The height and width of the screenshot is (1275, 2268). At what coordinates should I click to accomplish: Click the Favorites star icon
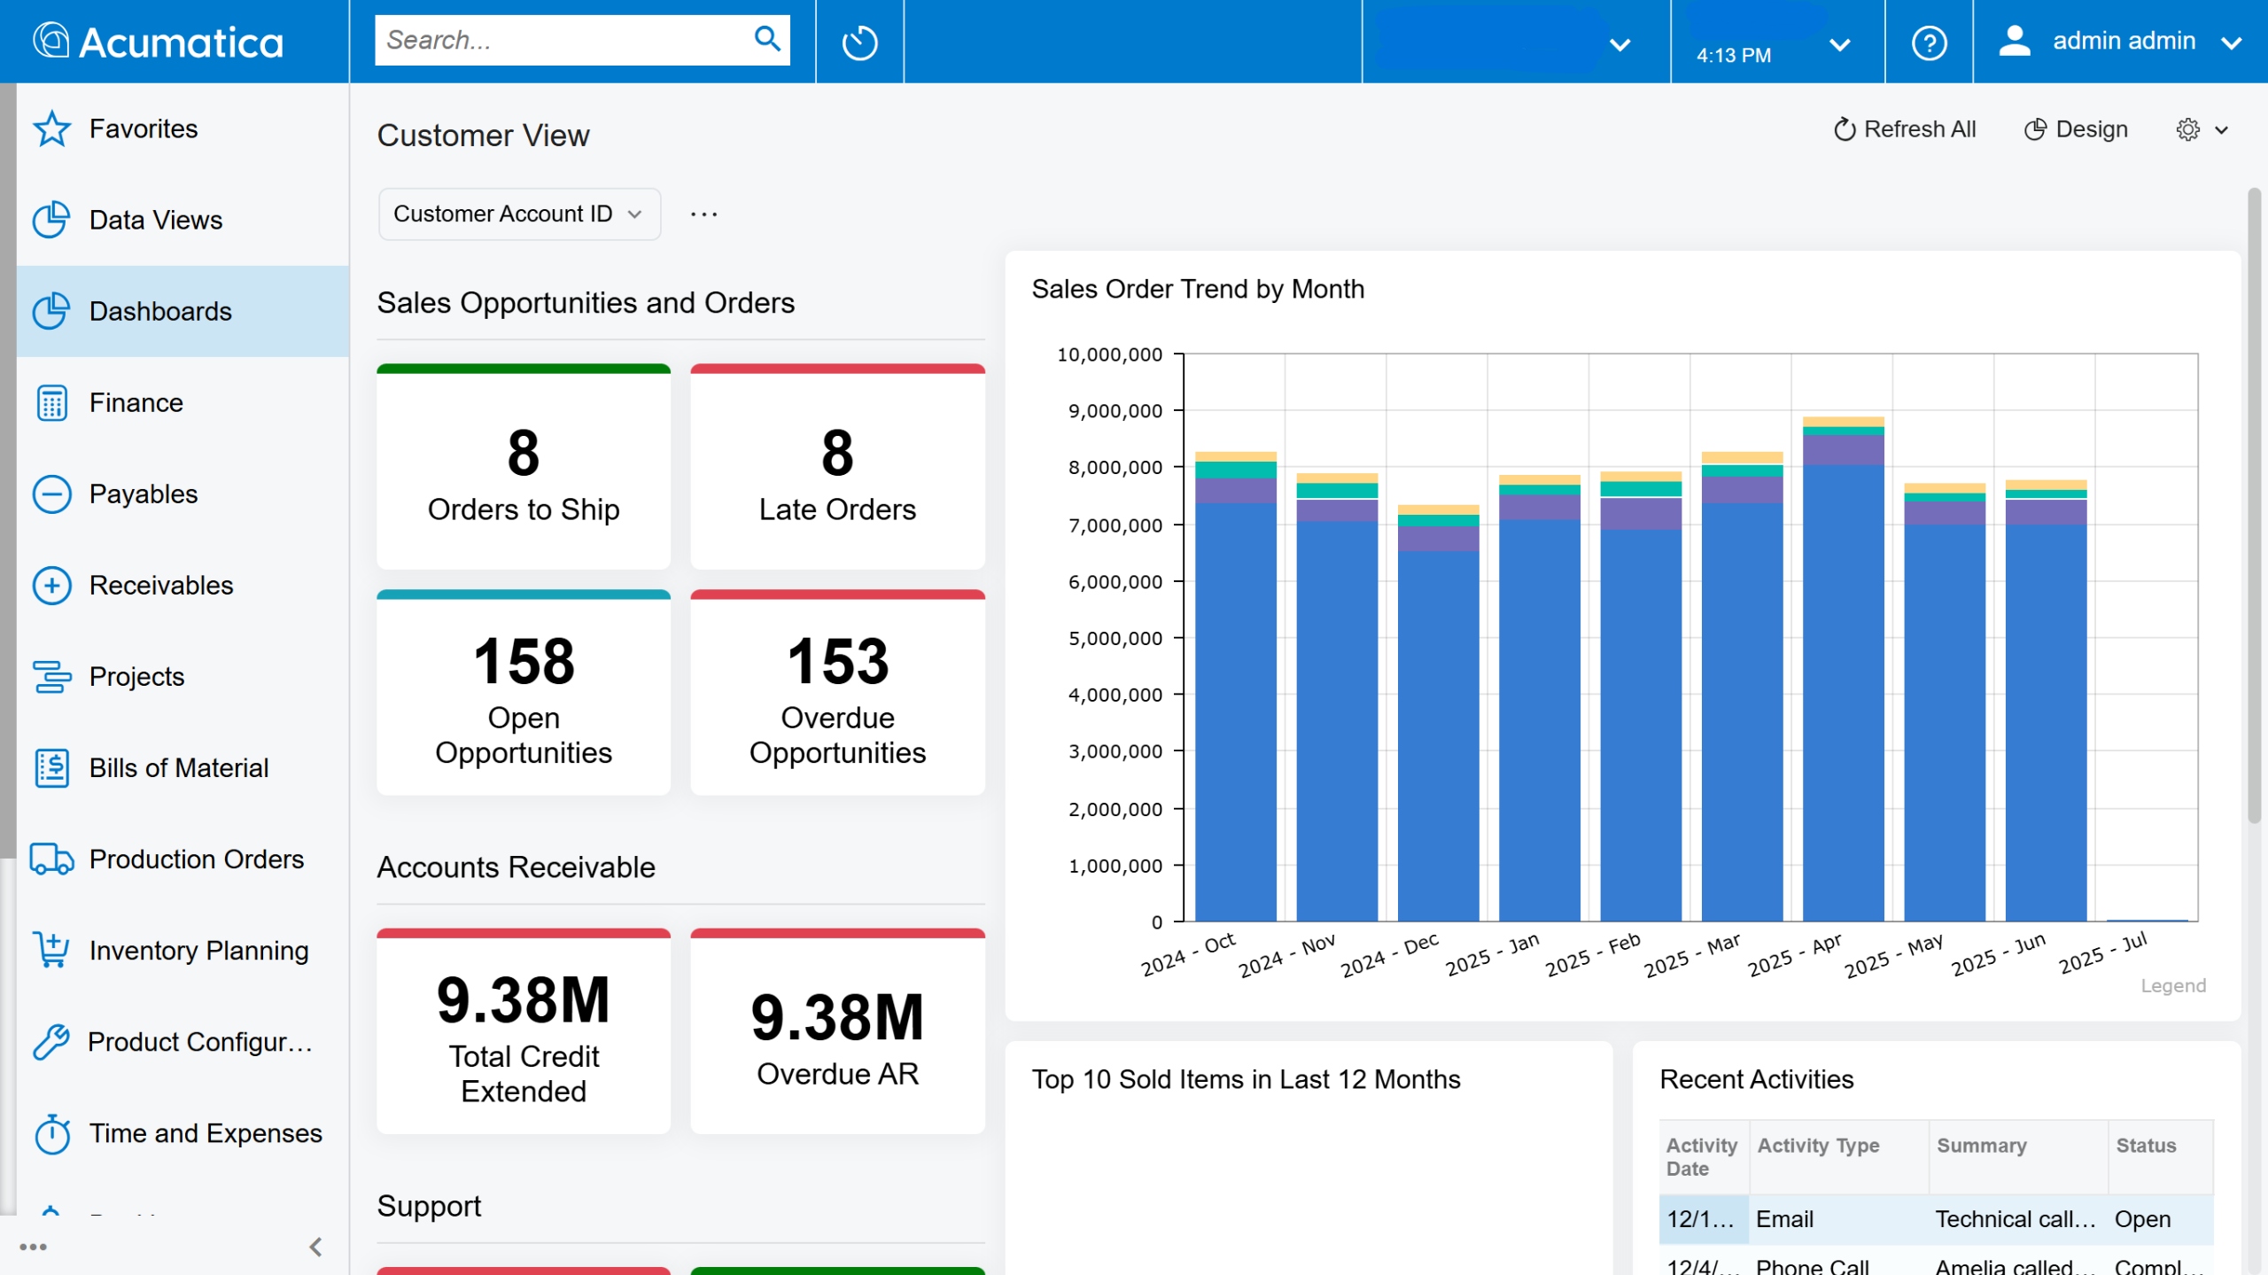tap(51, 129)
